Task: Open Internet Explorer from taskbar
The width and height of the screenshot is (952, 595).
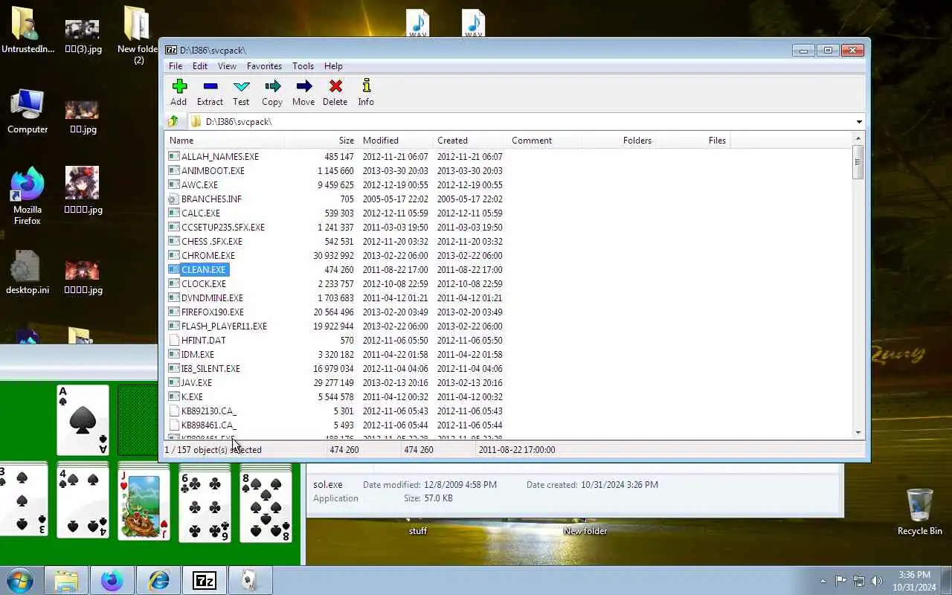Action: point(158,580)
